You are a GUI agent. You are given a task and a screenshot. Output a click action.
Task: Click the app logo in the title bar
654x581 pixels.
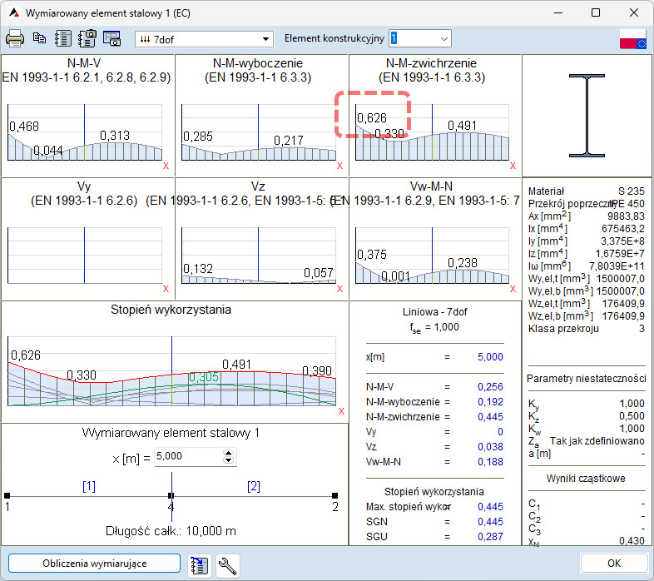pos(14,12)
